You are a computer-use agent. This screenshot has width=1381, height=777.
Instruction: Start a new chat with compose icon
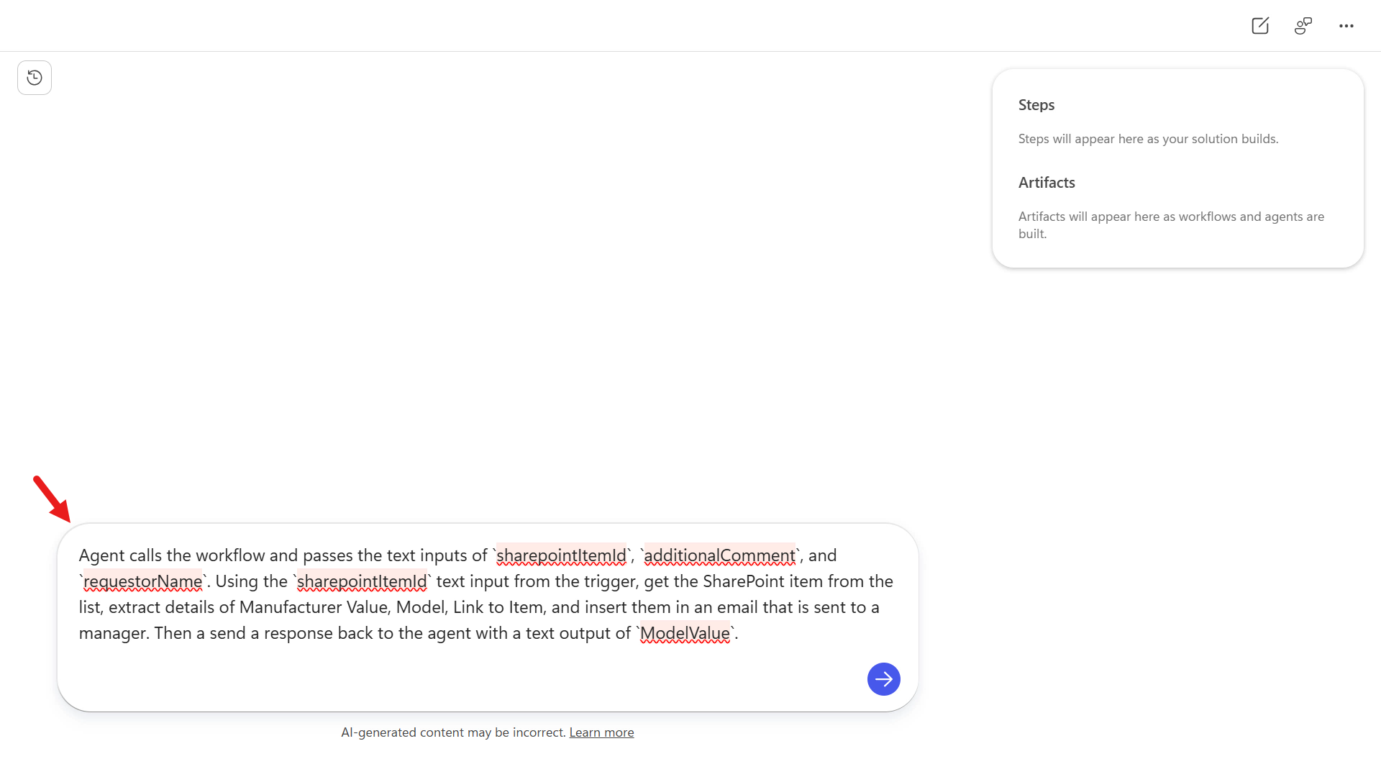[1260, 26]
